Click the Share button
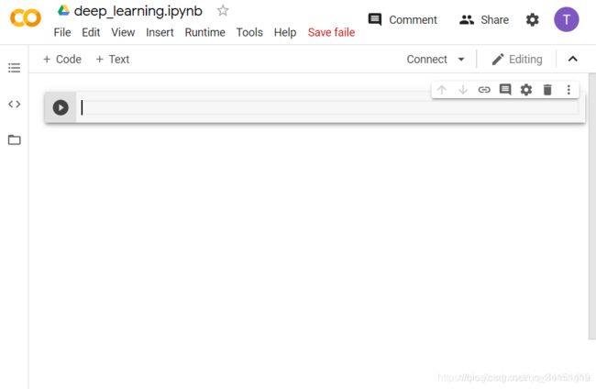 point(484,20)
